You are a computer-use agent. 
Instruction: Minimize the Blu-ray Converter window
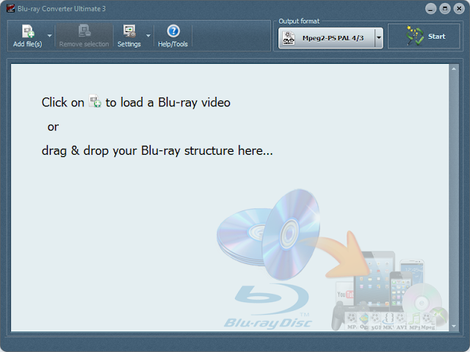pyautogui.click(x=430, y=9)
